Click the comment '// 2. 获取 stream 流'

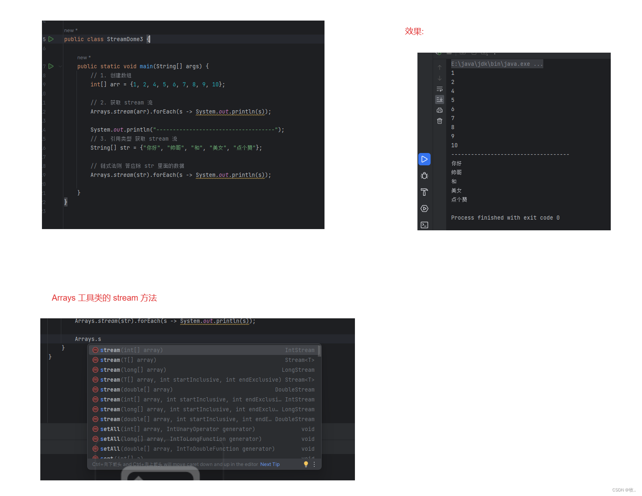tap(121, 102)
